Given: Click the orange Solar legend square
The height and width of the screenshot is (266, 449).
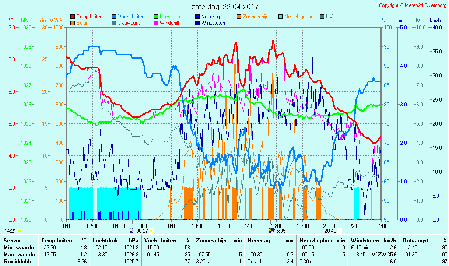Looking at the screenshot, I should [73, 23].
